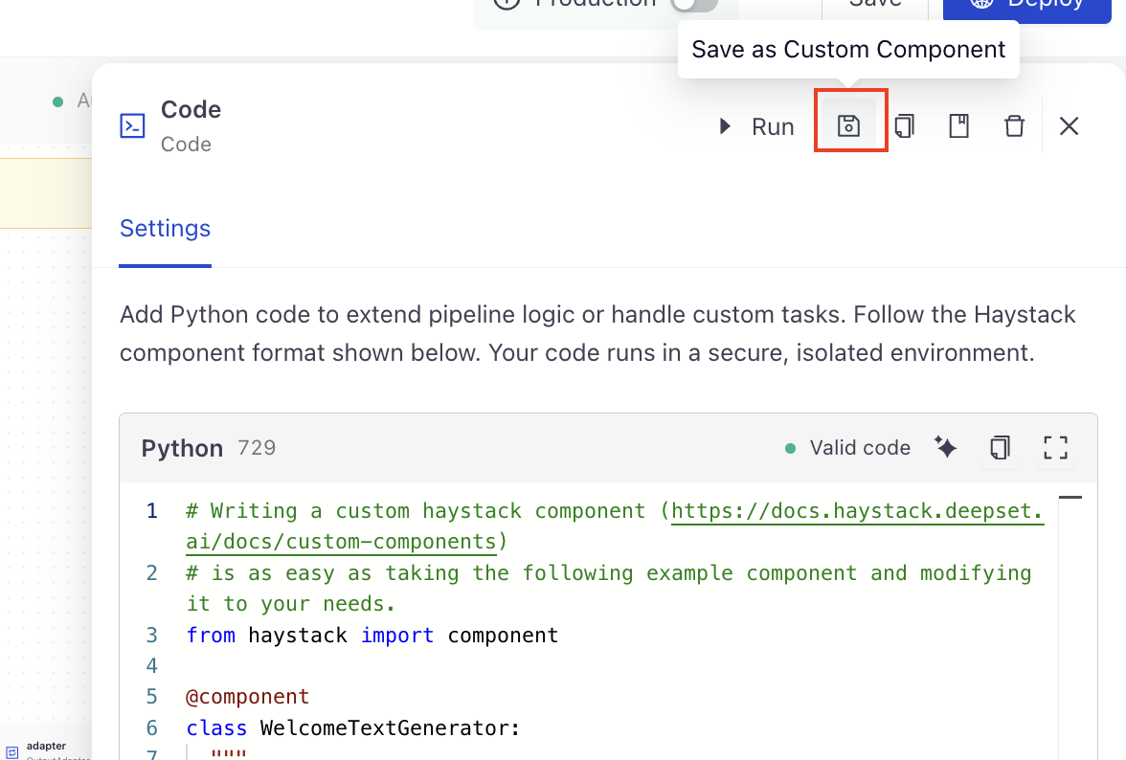Close the Code panel with the X

point(1069,126)
